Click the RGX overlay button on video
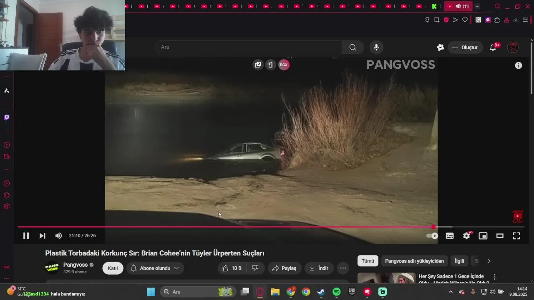534x300 pixels. point(284,65)
